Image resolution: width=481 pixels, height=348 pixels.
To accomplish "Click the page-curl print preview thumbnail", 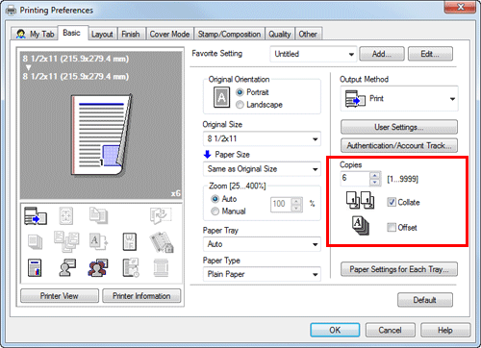I will point(101,135).
